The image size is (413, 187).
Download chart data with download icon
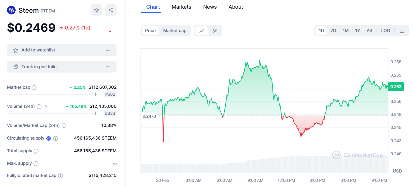point(402,31)
